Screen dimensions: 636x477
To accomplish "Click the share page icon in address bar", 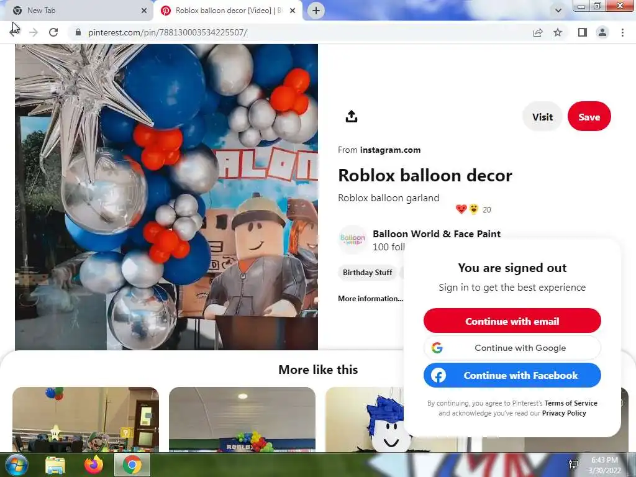I will coord(538,32).
